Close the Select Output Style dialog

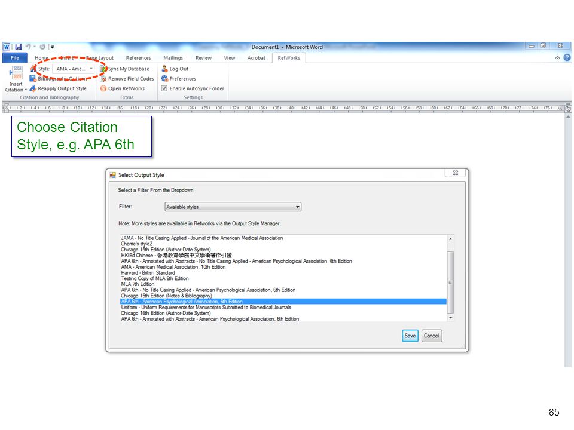pyautogui.click(x=456, y=173)
